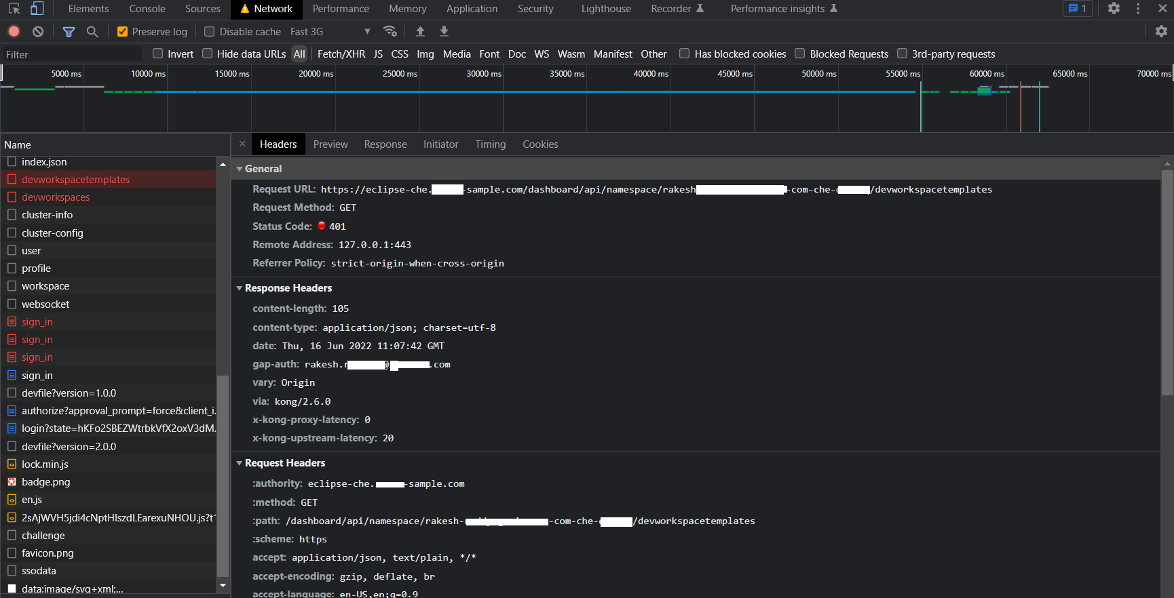
Task: Stop recording network log
Action: coord(14,31)
